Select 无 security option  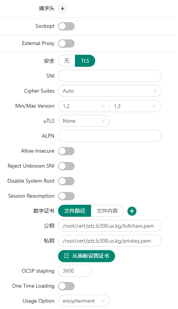click(67, 61)
